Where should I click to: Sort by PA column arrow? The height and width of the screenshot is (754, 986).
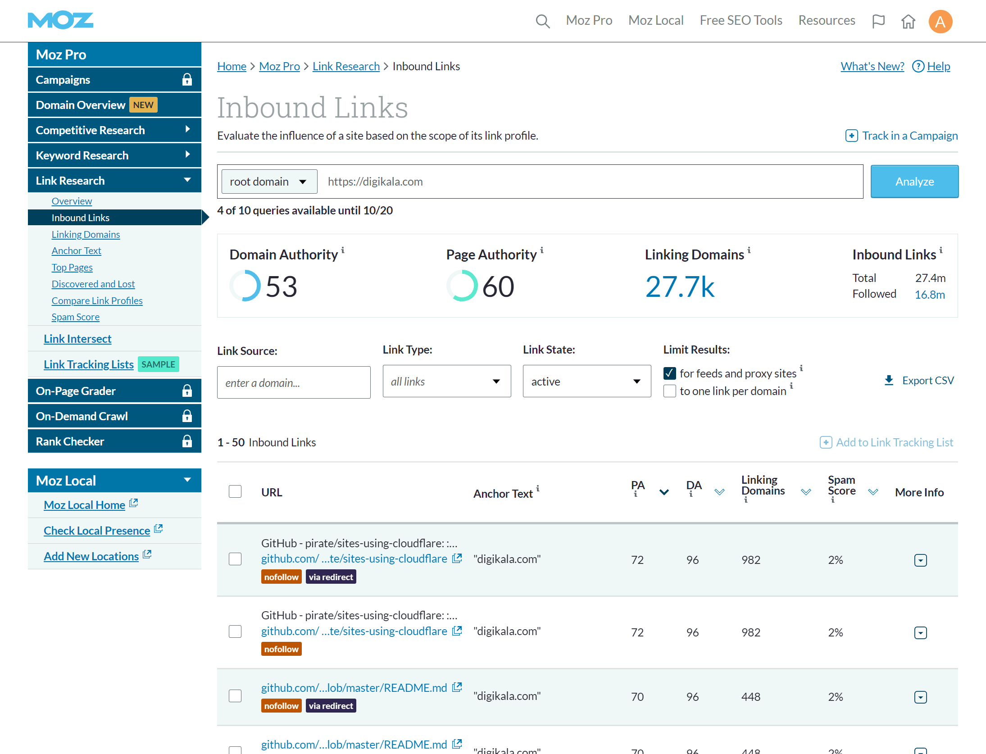pyautogui.click(x=664, y=492)
